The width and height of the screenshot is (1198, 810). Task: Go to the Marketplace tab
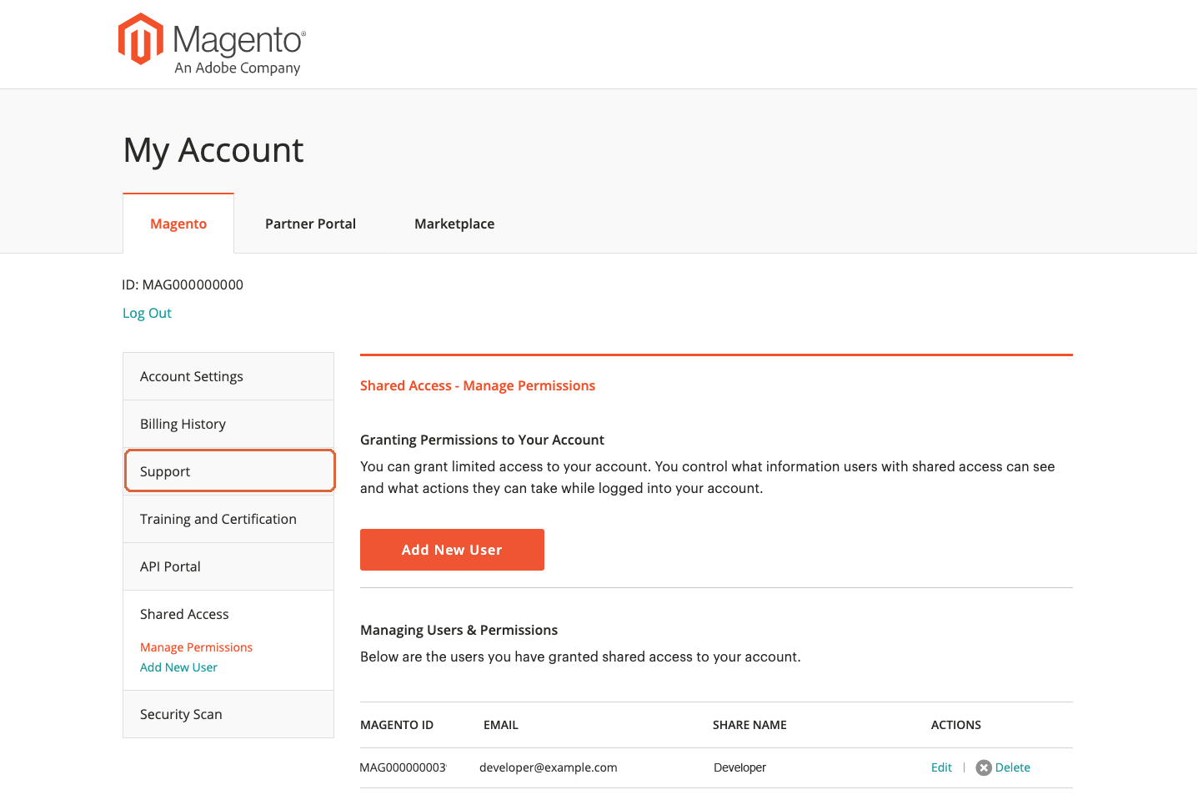coord(454,224)
